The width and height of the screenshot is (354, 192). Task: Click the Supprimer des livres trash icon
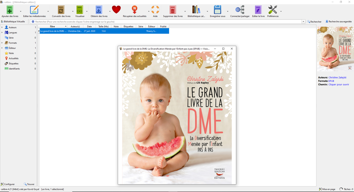173,10
